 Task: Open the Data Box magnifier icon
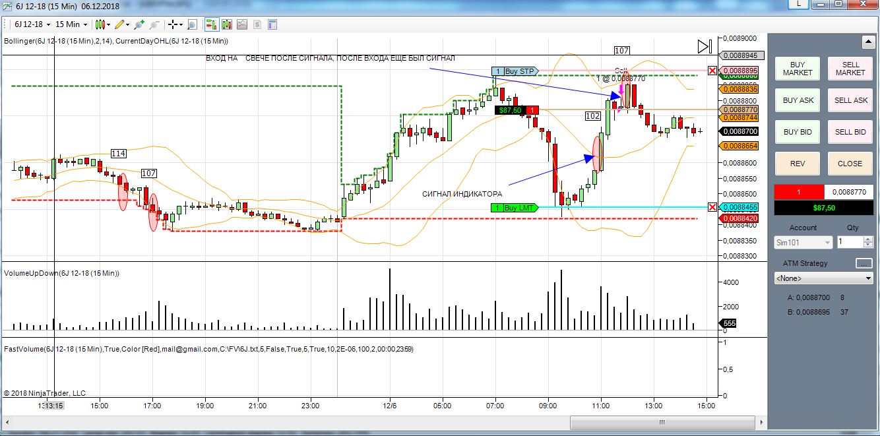(193, 24)
